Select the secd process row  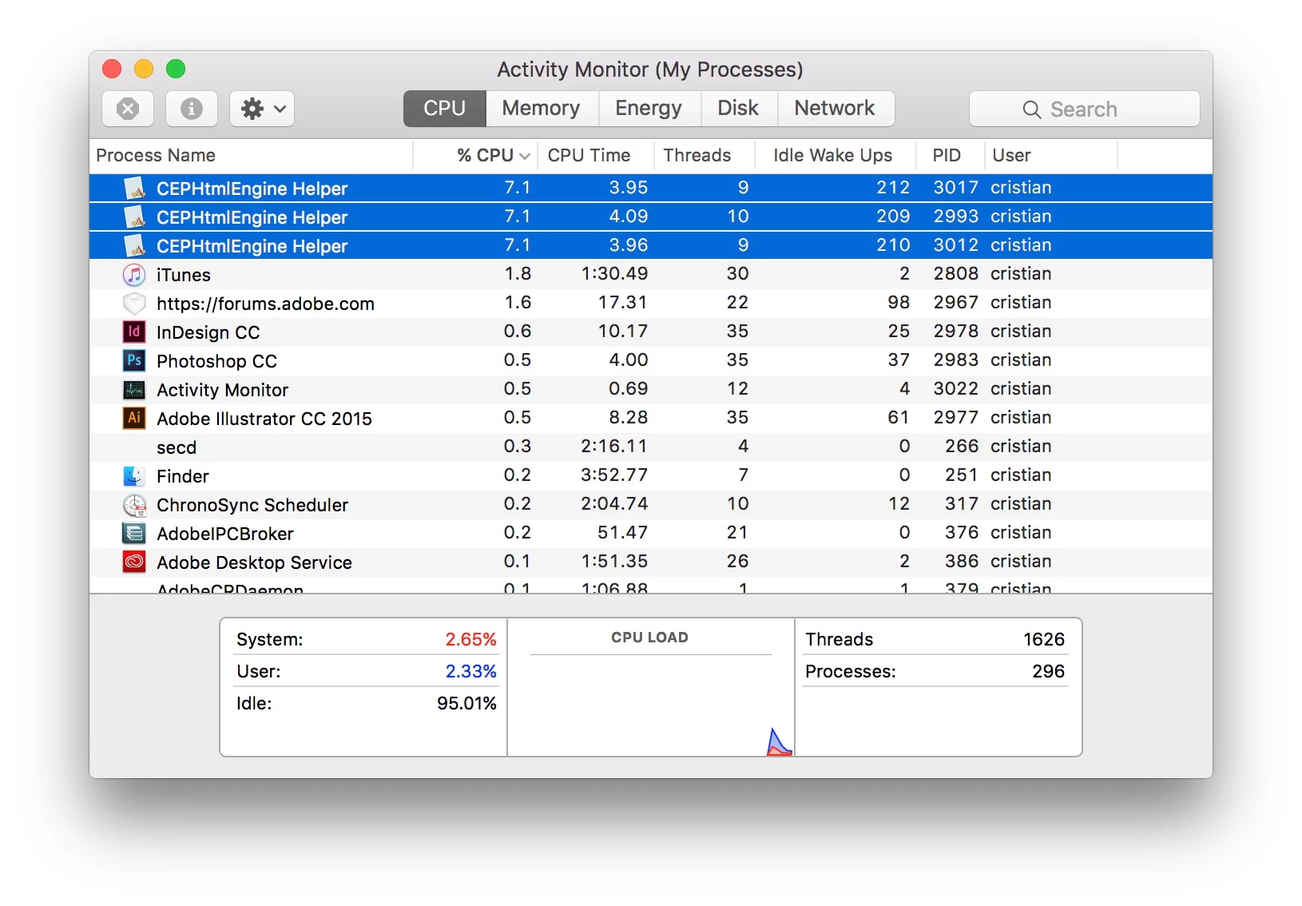[651, 447]
